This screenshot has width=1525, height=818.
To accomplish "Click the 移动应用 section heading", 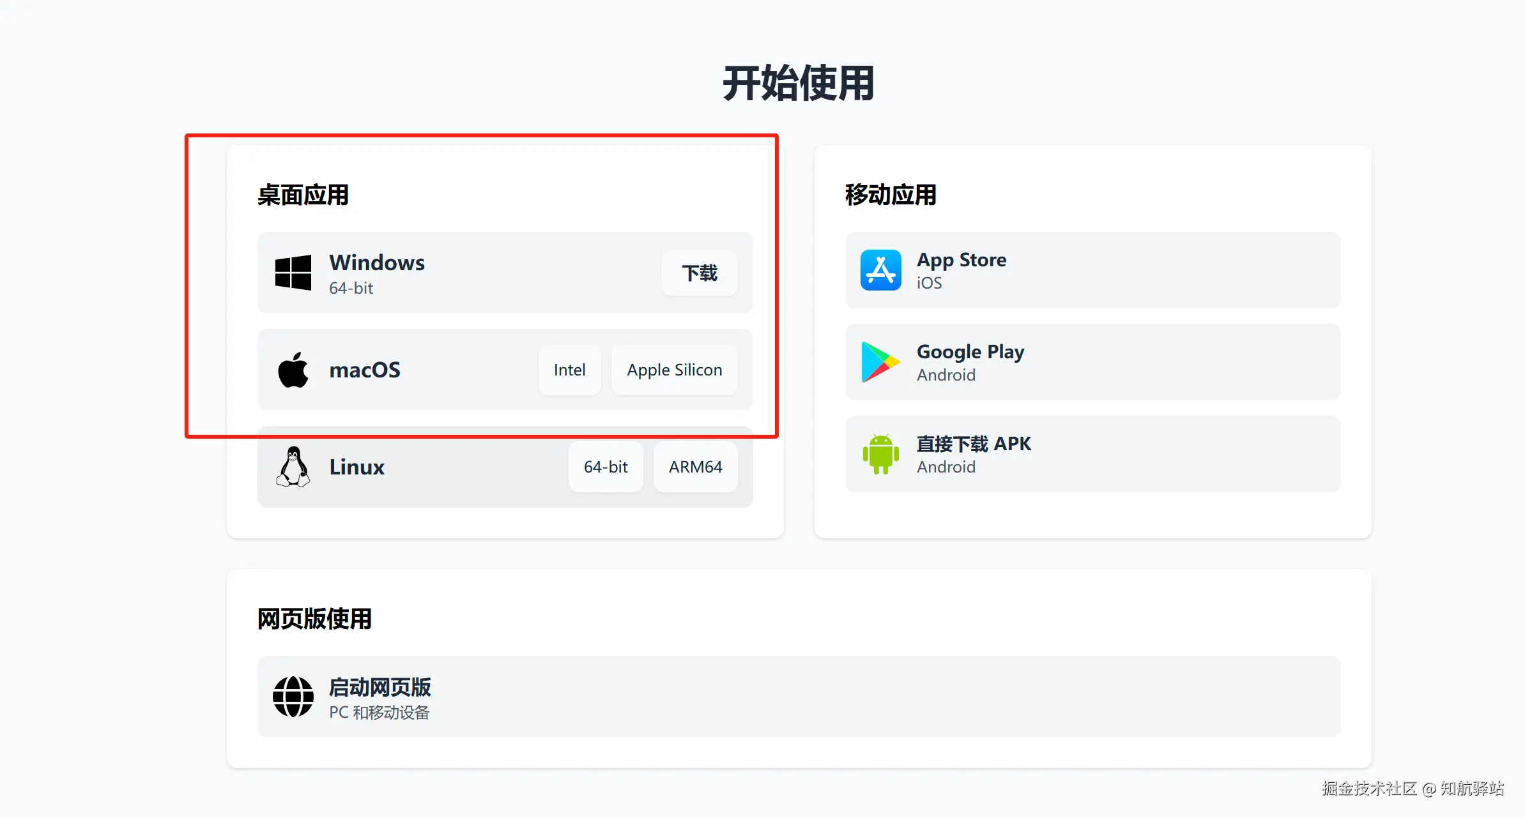I will (891, 195).
